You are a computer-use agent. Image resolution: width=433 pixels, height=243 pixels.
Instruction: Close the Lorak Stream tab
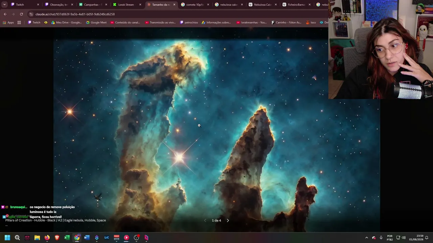pos(140,5)
